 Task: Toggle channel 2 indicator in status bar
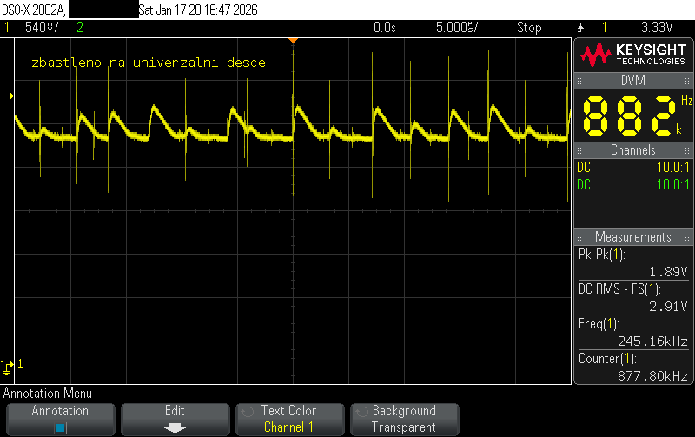click(80, 28)
